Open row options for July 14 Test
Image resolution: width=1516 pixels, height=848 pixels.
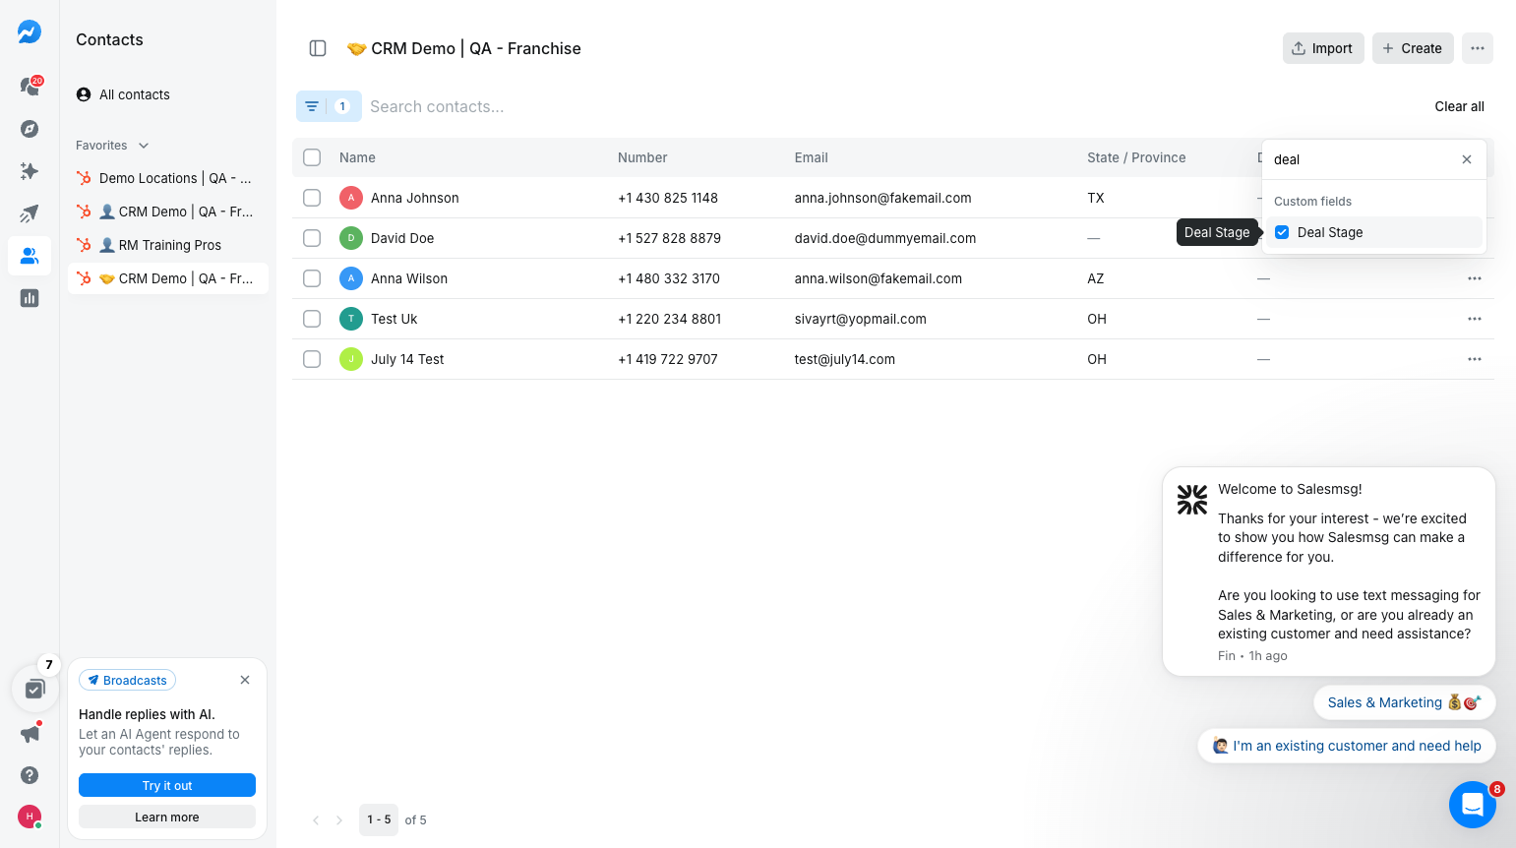point(1474,359)
